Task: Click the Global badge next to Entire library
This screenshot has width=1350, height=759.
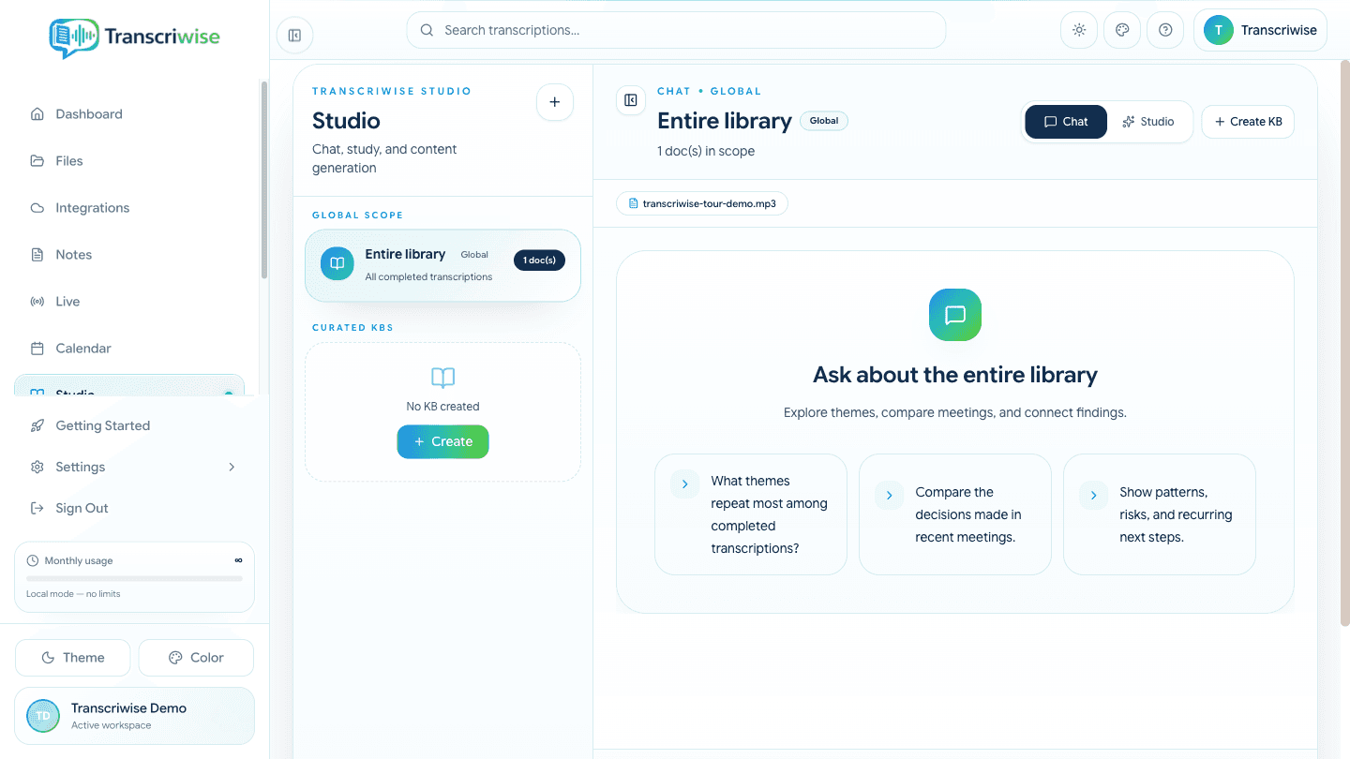Action: tap(824, 121)
